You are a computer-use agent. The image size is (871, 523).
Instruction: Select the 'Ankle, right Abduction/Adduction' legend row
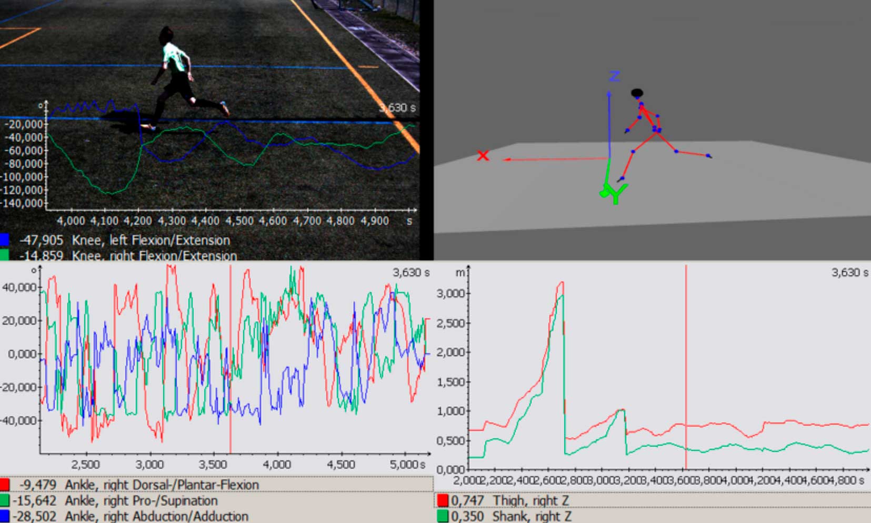(x=156, y=516)
